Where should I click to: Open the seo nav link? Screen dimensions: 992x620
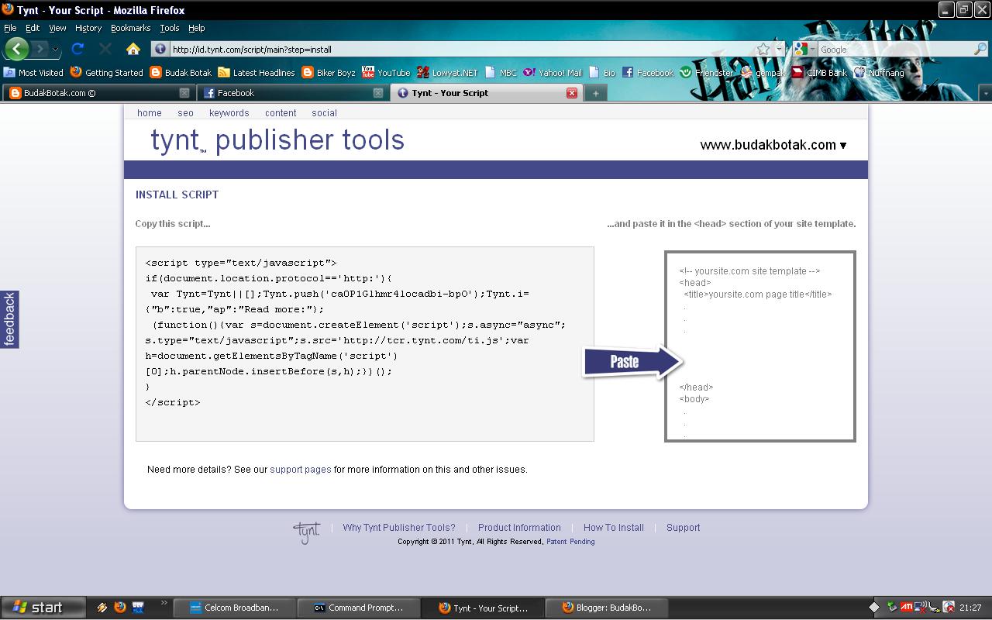(x=185, y=113)
